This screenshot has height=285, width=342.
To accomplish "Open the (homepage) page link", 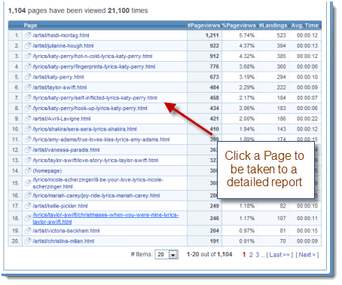I will coord(47,171).
